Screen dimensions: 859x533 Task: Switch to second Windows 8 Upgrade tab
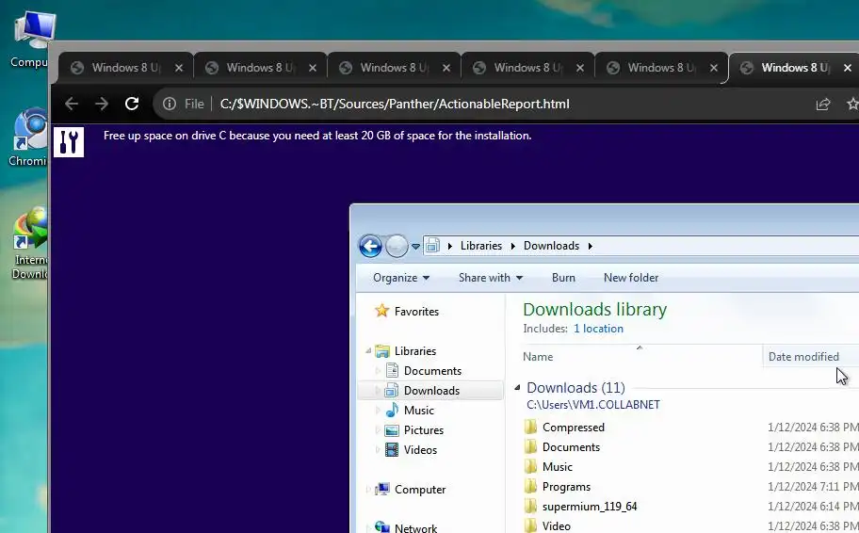coord(260,68)
